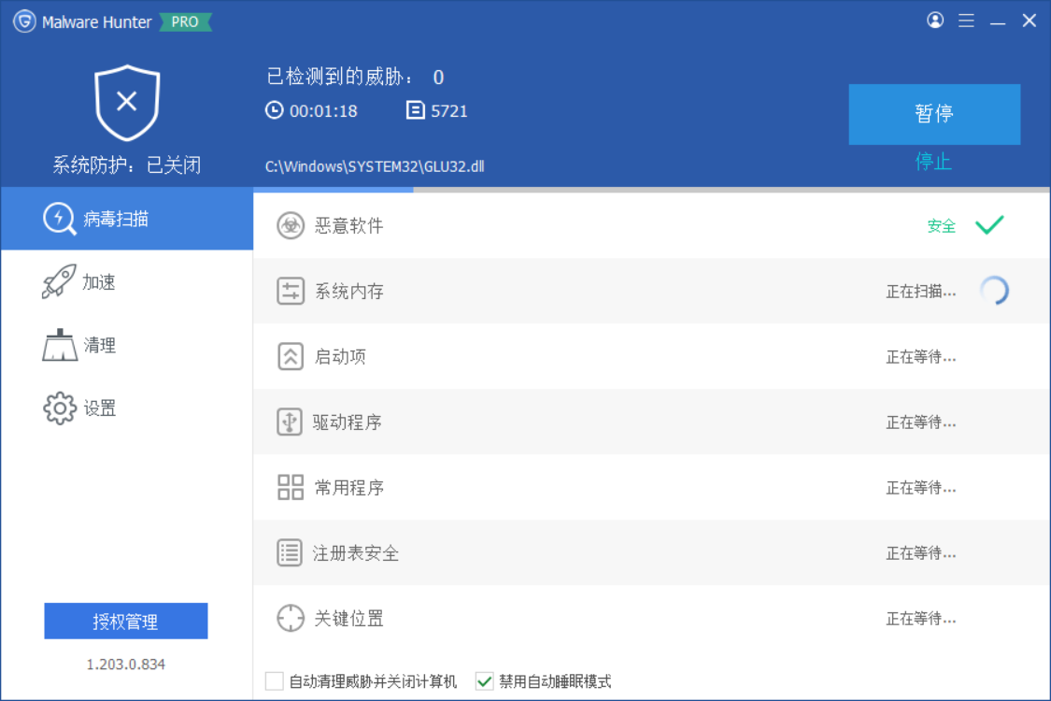Viewport: 1051px width, 701px height.
Task: Click 正在扫描... status text
Action: click(921, 291)
